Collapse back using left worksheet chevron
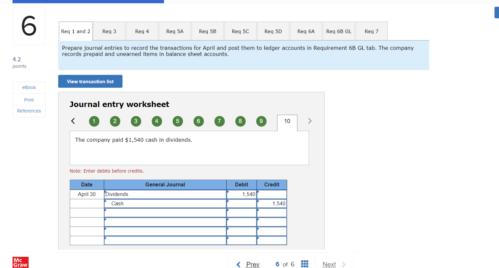This screenshot has height=268, width=499. [73, 121]
